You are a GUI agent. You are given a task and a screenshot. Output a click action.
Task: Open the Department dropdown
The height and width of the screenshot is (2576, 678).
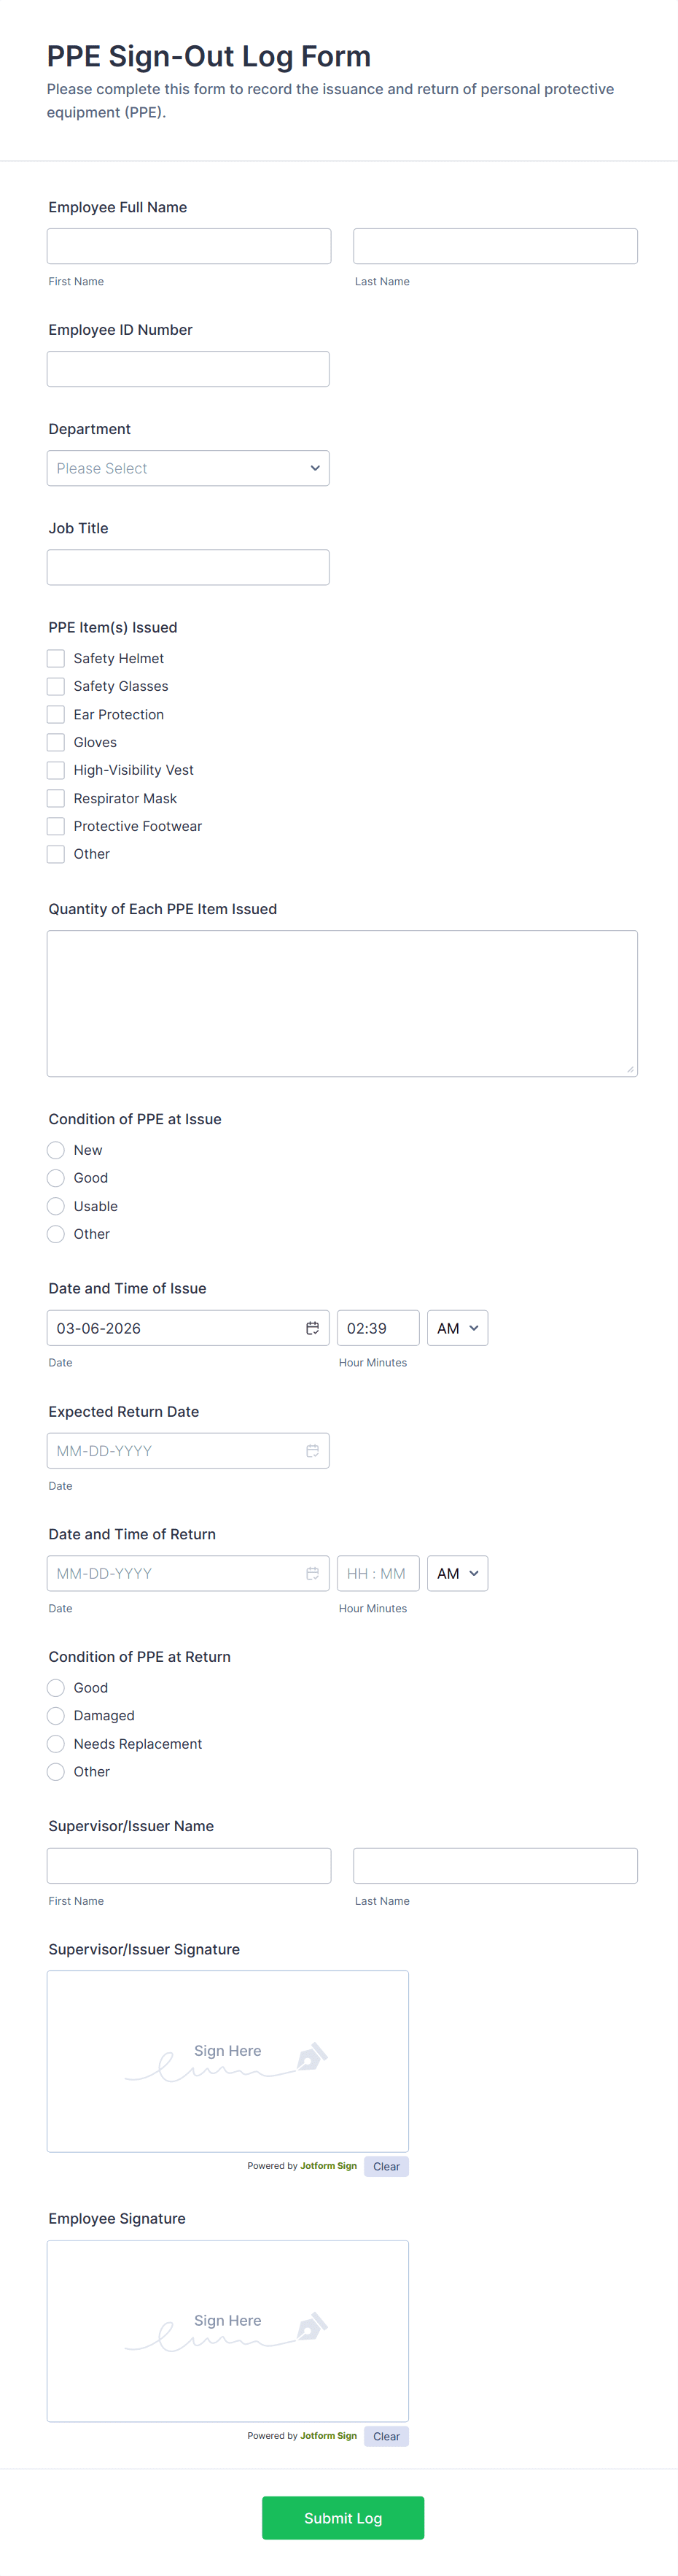pos(188,468)
